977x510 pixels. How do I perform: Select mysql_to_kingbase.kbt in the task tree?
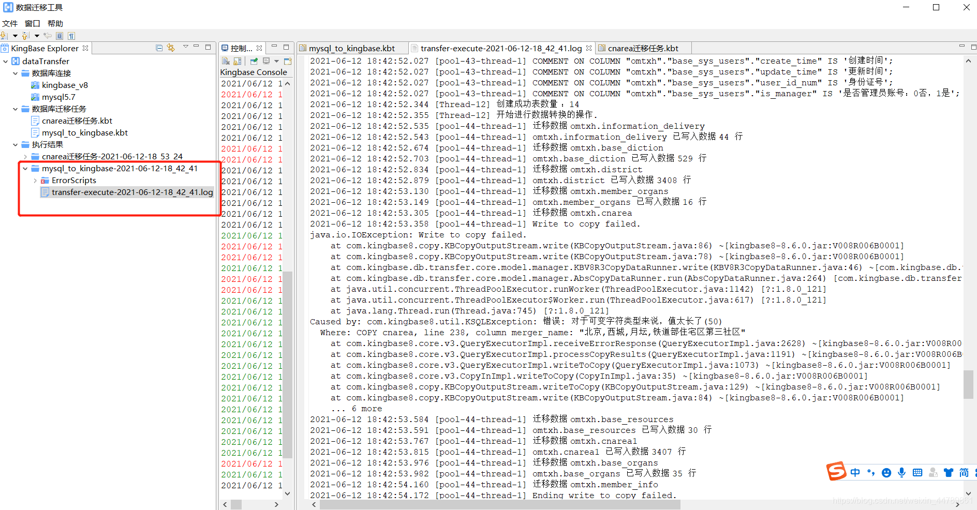point(85,132)
